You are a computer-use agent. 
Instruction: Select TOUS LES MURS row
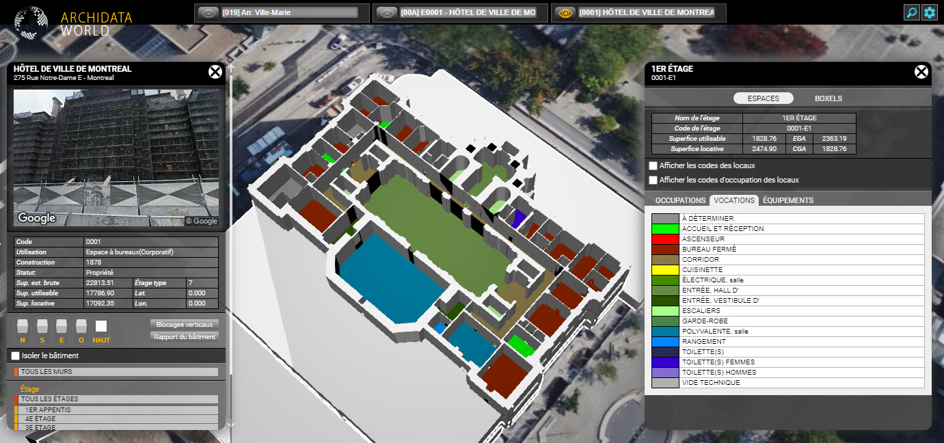pyautogui.click(x=116, y=372)
